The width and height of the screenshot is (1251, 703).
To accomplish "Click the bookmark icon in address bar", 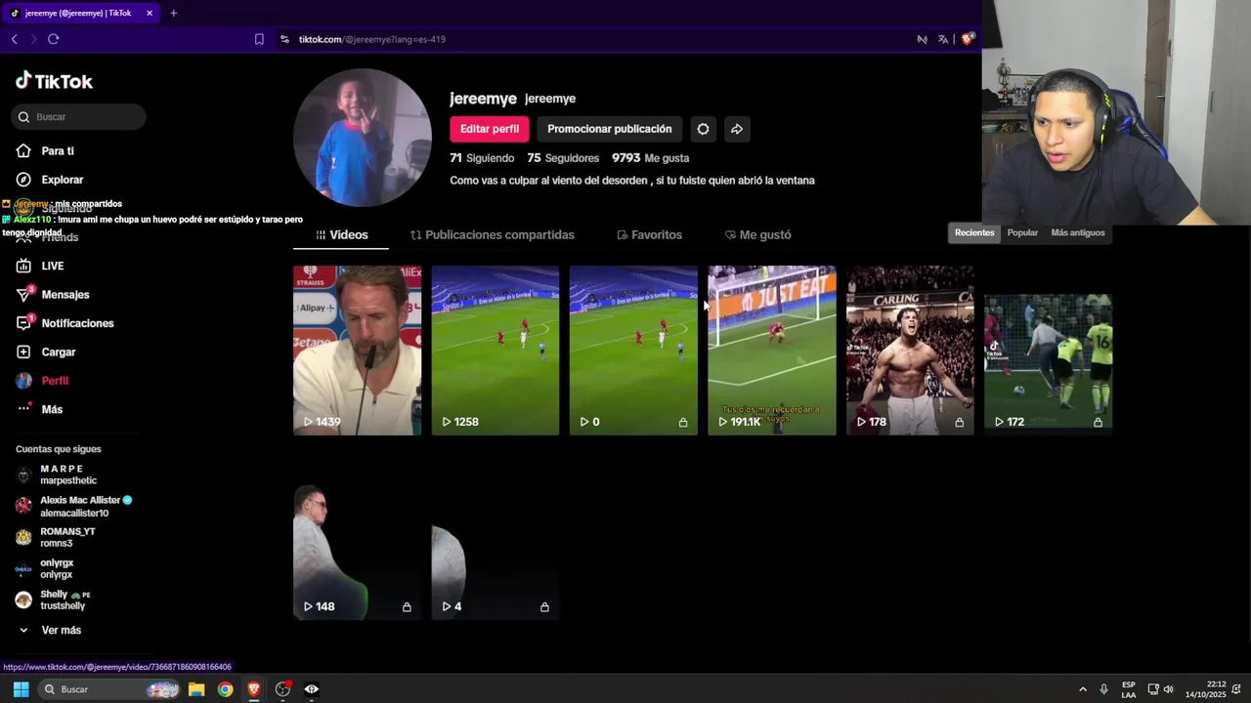I will 259,39.
